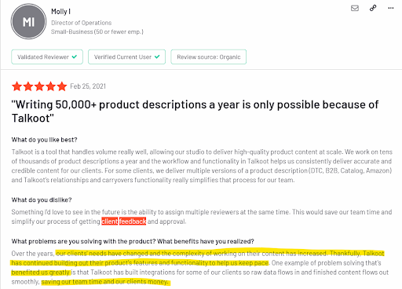Click the Verified Current User badge
The image size is (402, 289).
click(126, 57)
